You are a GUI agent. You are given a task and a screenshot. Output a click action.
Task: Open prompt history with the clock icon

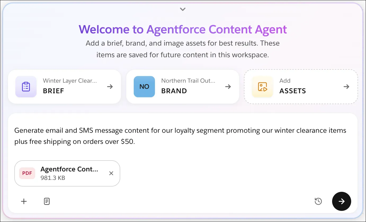pyautogui.click(x=318, y=201)
